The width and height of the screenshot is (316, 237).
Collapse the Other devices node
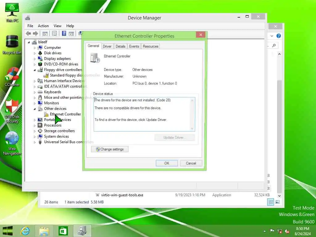(35, 109)
